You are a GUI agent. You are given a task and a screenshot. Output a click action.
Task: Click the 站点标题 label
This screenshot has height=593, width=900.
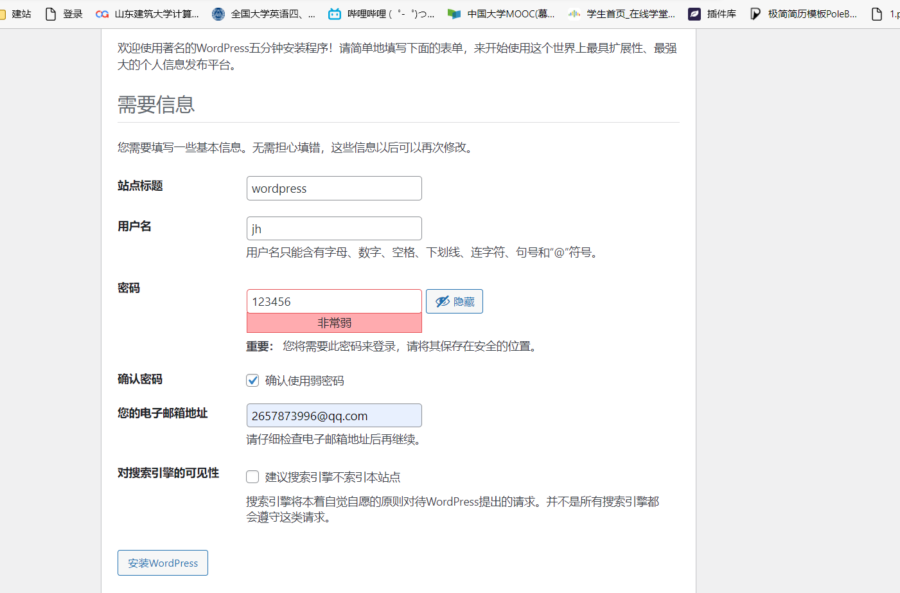tap(140, 186)
